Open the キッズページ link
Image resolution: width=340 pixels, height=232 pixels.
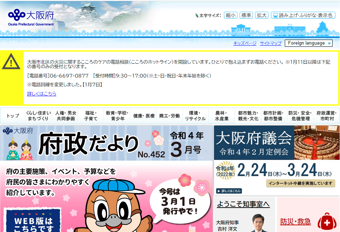pyautogui.click(x=245, y=43)
